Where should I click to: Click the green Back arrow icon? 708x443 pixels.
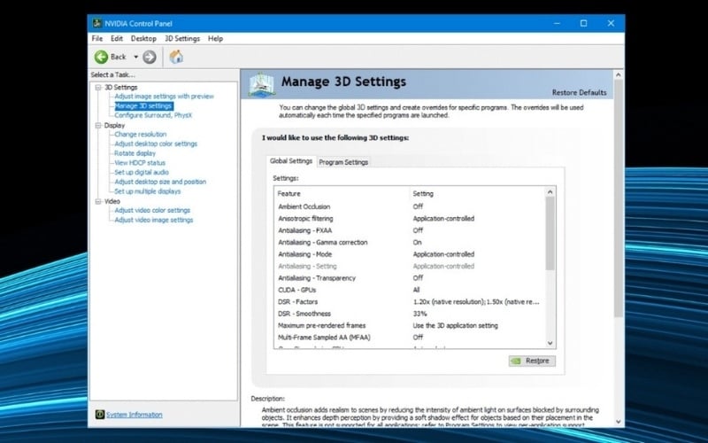coord(101,57)
